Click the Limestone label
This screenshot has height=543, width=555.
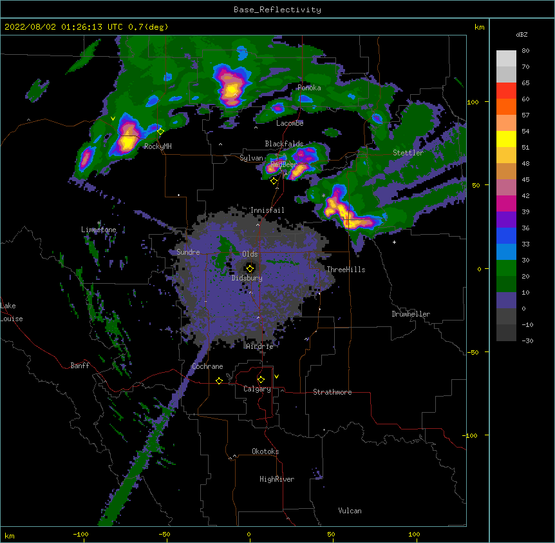[99, 230]
